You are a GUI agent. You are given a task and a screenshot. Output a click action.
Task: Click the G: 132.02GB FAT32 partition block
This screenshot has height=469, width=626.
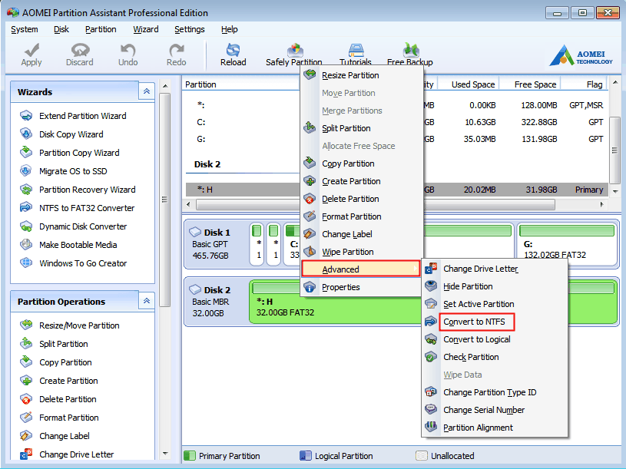click(x=567, y=244)
